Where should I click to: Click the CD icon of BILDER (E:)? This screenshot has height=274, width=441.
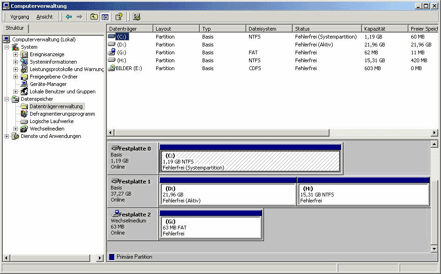pos(112,68)
